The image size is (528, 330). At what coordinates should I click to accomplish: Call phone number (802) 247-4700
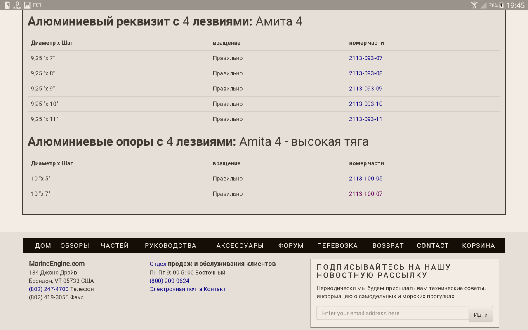pyautogui.click(x=49, y=289)
